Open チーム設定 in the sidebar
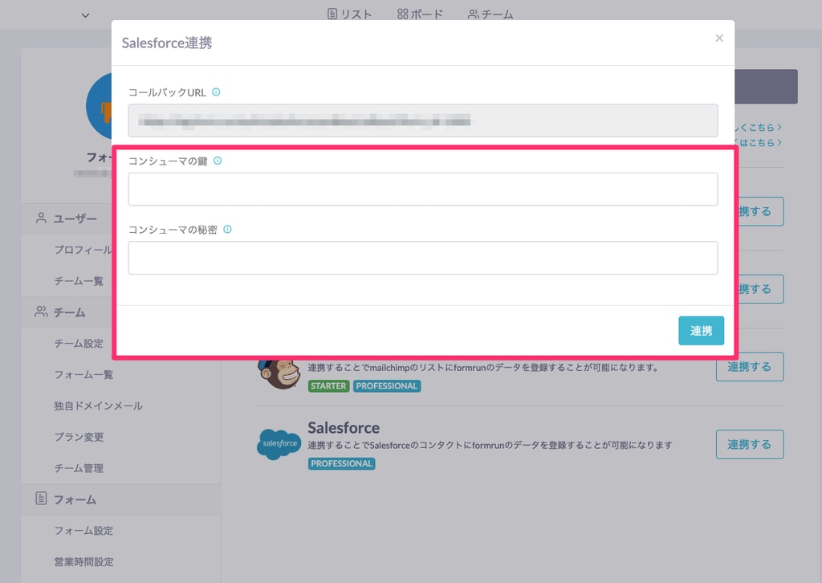The image size is (822, 583). pyautogui.click(x=79, y=344)
